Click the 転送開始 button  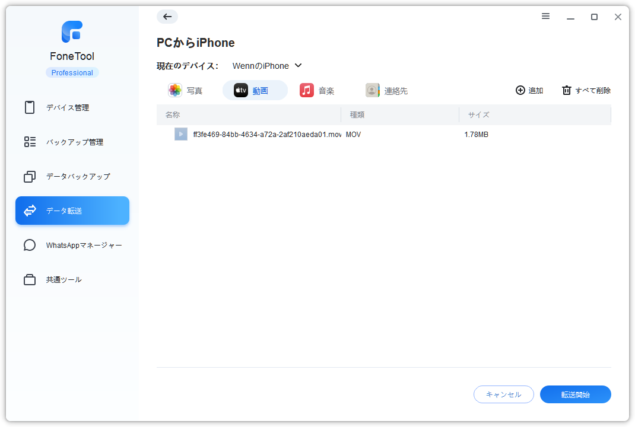click(x=575, y=394)
